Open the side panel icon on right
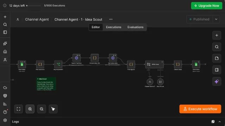Viewport: 225px width, 126px height. (217, 70)
